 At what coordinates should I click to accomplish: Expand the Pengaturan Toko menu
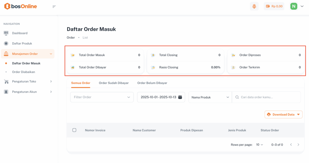click(x=28, y=81)
